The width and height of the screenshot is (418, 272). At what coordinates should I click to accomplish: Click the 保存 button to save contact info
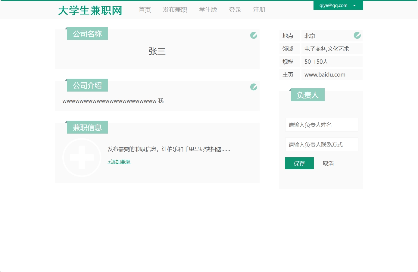coord(299,163)
